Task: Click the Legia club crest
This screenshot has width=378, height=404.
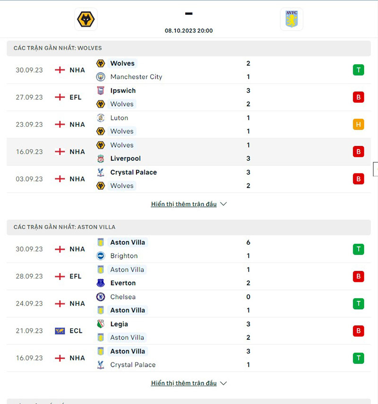Action: (x=101, y=324)
